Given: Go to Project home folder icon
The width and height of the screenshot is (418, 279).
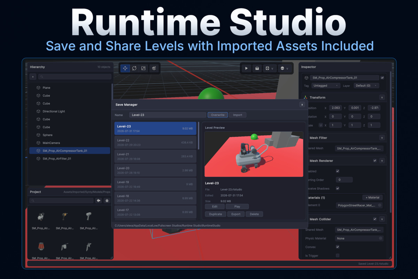Looking at the screenshot, I should [107, 201].
